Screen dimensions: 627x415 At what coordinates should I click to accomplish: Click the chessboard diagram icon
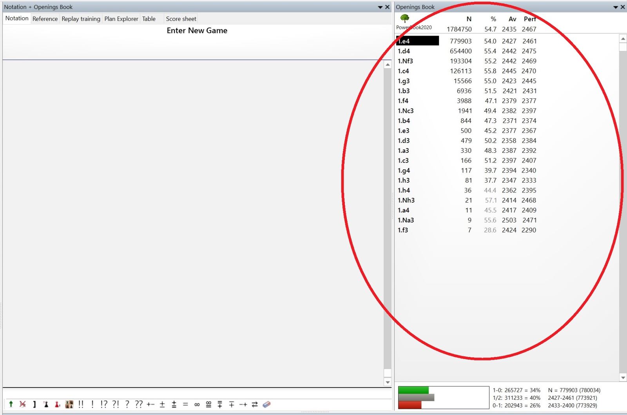click(69, 404)
